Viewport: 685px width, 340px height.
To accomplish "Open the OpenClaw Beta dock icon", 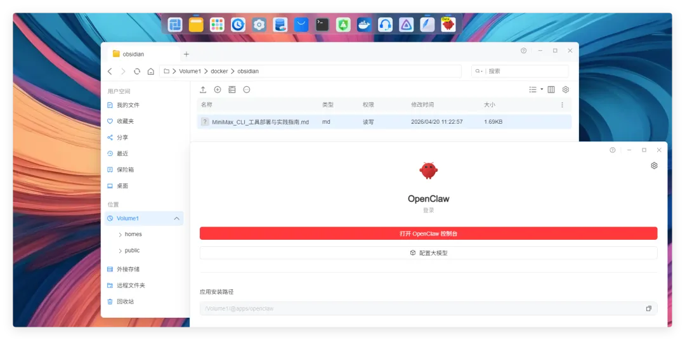I will pyautogui.click(x=448, y=25).
